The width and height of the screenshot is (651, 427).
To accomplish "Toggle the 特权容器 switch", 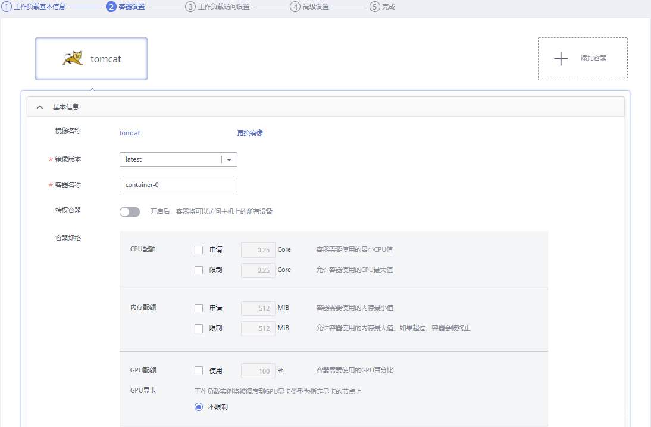I will pyautogui.click(x=130, y=212).
